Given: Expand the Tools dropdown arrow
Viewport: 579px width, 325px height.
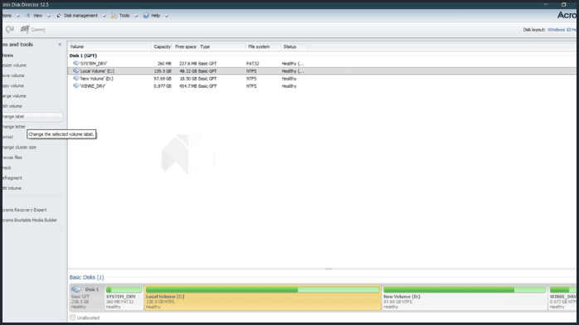Looking at the screenshot, I should (136, 16).
